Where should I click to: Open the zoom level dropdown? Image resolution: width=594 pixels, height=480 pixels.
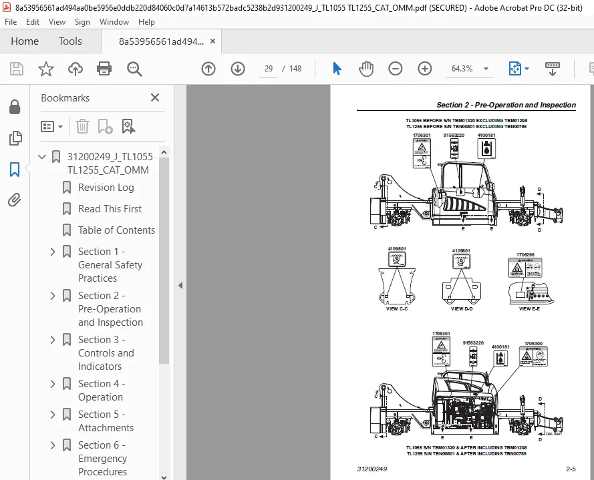[486, 69]
